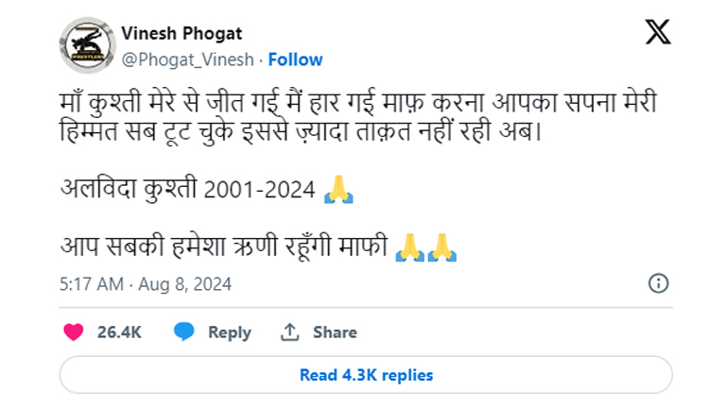Click the reply speech bubble icon
The image size is (726, 408).
(x=185, y=332)
